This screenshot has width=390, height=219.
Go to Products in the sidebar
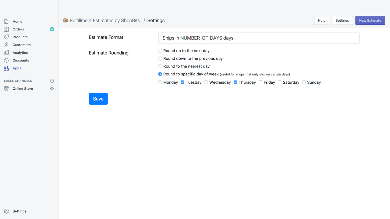(x=20, y=37)
